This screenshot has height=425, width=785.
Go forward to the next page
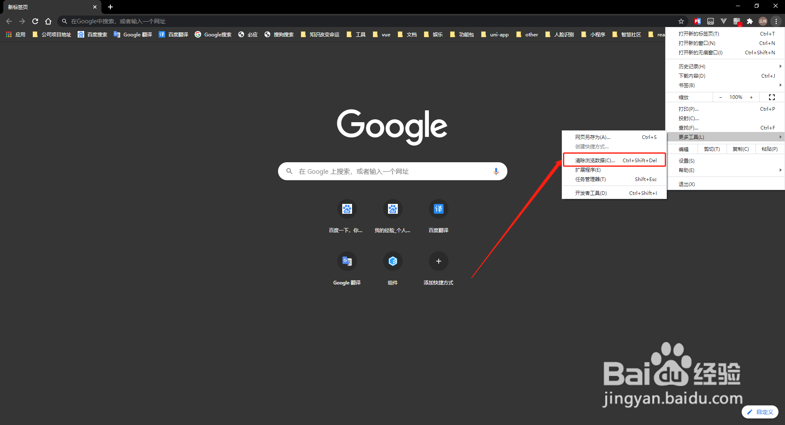click(22, 21)
